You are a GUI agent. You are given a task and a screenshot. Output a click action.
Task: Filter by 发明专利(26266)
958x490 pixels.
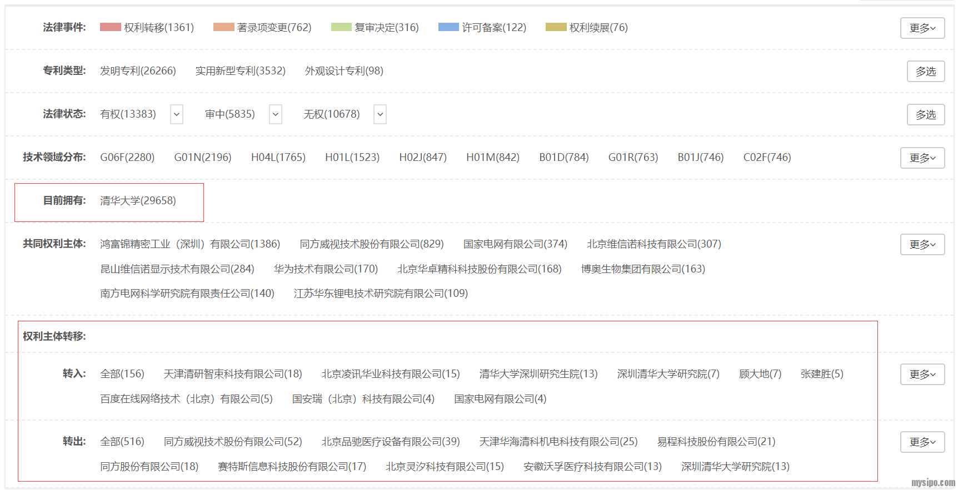(138, 71)
